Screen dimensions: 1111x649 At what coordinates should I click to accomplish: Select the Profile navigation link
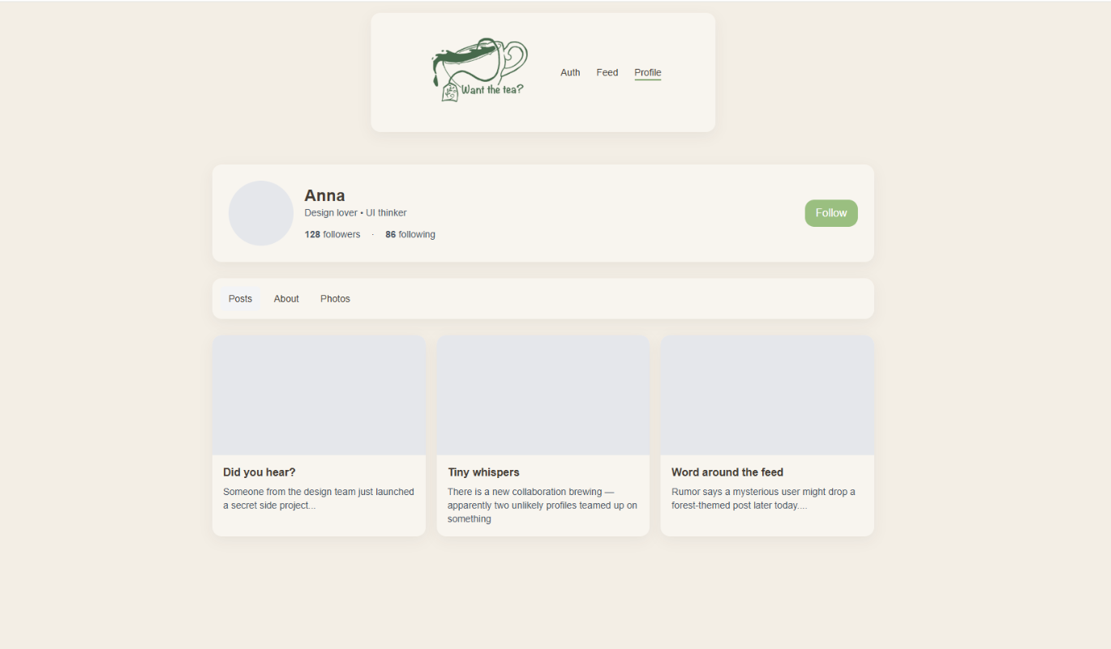click(648, 73)
